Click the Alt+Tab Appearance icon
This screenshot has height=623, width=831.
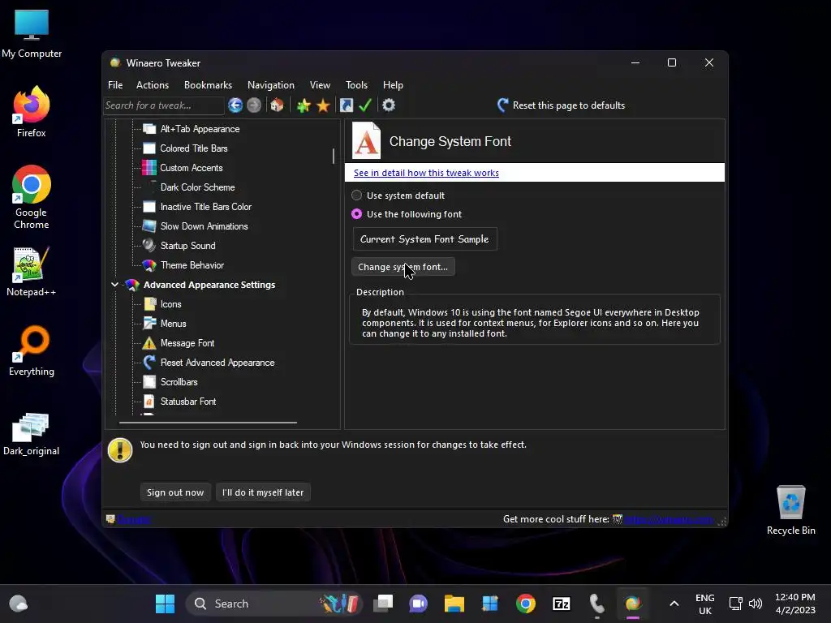[x=149, y=129]
